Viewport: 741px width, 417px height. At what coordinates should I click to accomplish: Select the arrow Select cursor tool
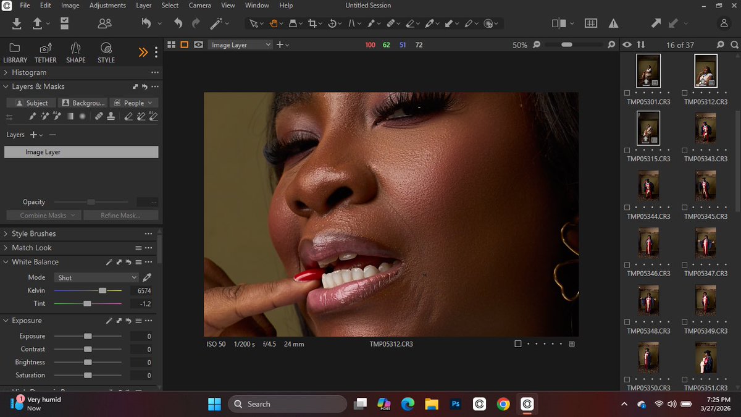point(253,23)
